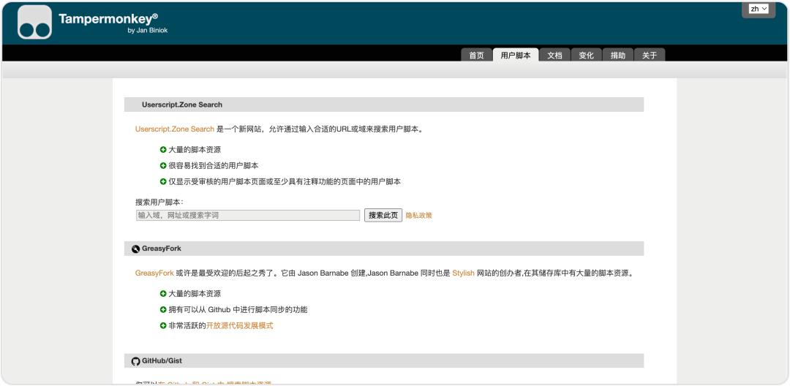Switch to the 关于 tab
The height and width of the screenshot is (386, 790).
click(x=650, y=55)
